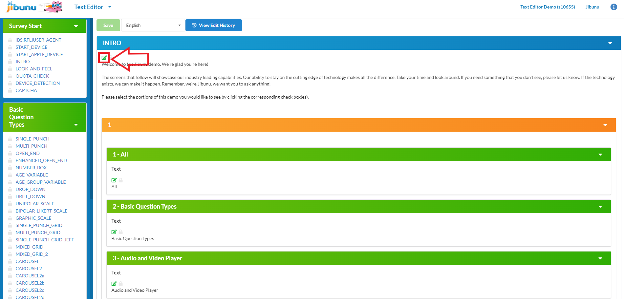624x299 pixels.
Task: Toggle lock in Audio and Video Player row
Action: [121, 284]
